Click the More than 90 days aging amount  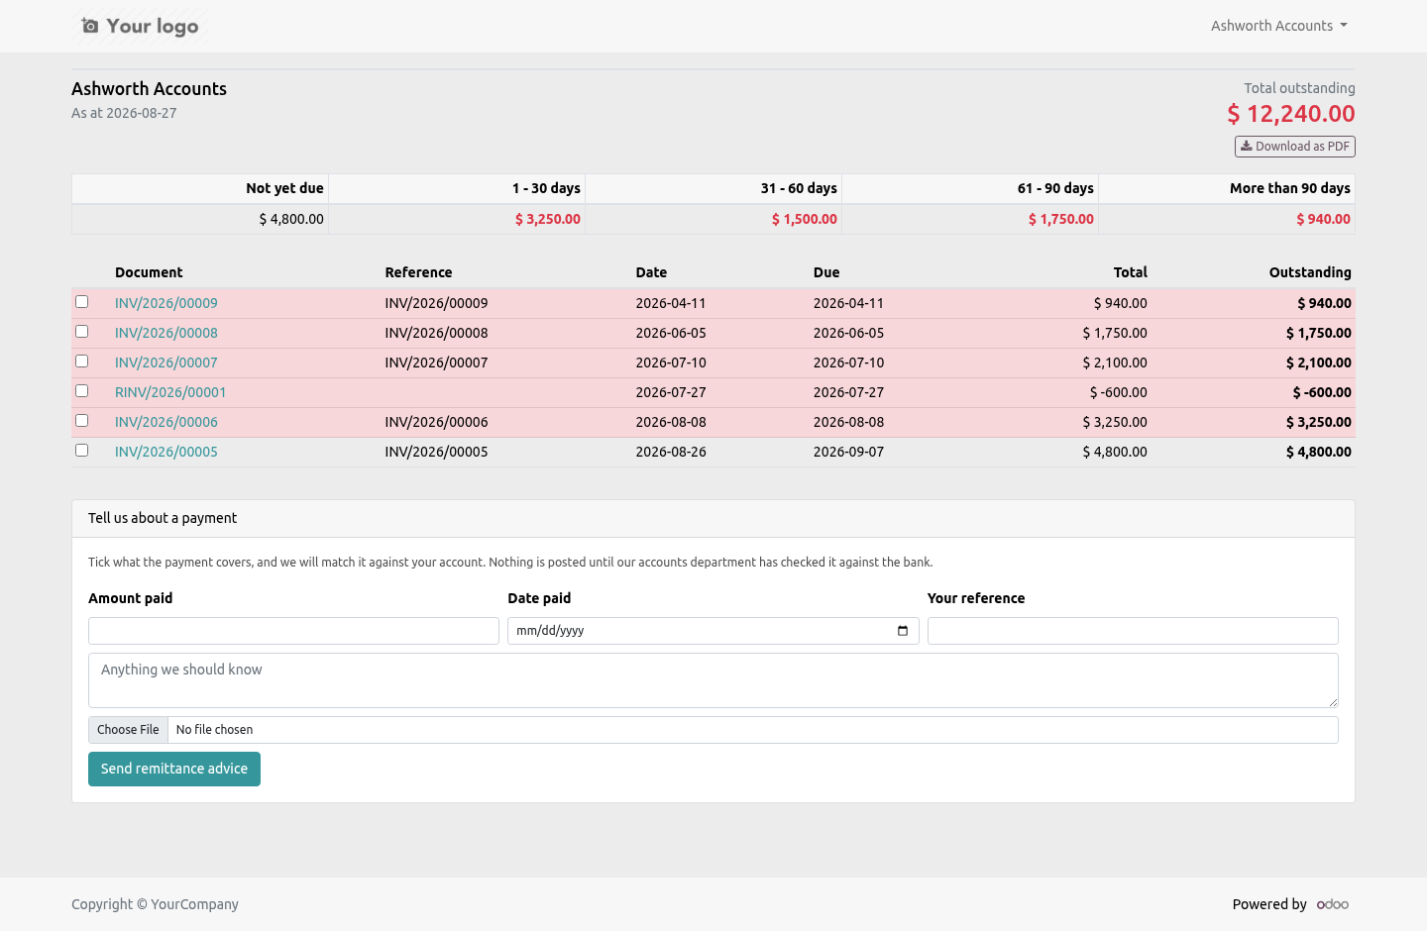click(x=1324, y=219)
